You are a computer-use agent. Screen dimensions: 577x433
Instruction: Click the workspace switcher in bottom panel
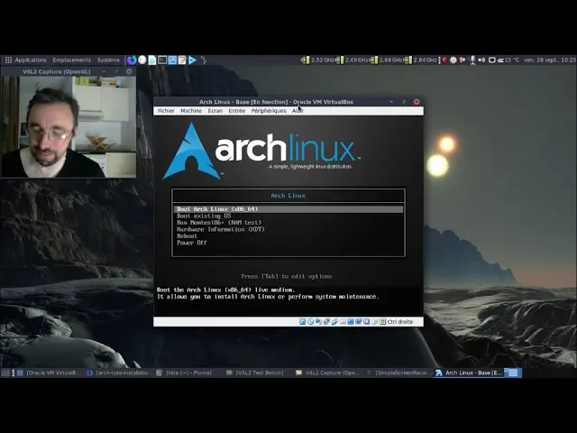(513, 373)
